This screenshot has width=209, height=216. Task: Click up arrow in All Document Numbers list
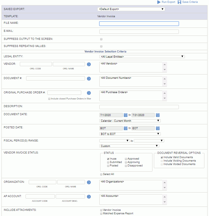[165, 79]
